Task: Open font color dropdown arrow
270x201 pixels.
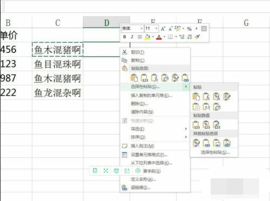Action: pyautogui.click(x=164, y=37)
